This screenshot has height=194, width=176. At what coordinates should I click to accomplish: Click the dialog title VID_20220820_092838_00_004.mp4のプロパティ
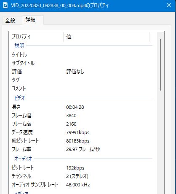(x=60, y=5)
